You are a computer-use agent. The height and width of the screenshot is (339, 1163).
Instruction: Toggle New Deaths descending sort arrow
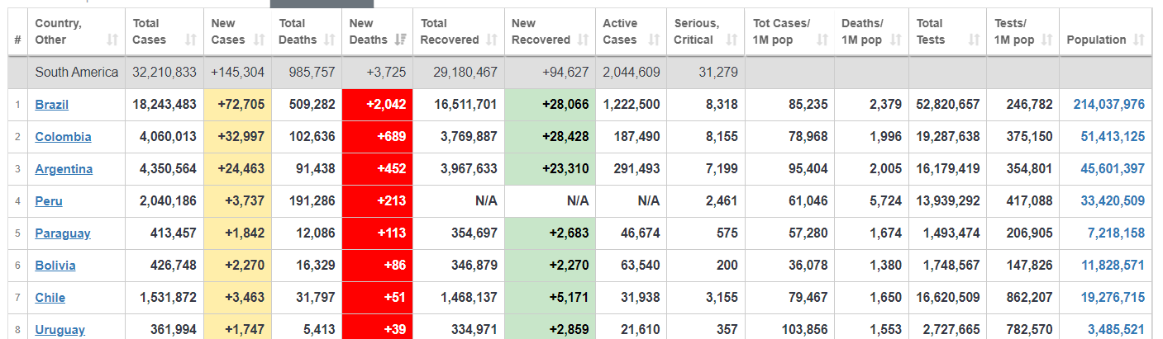(400, 40)
